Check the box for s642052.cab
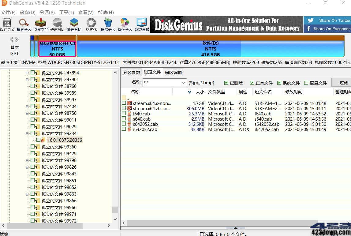 pyautogui.click(x=124, y=124)
